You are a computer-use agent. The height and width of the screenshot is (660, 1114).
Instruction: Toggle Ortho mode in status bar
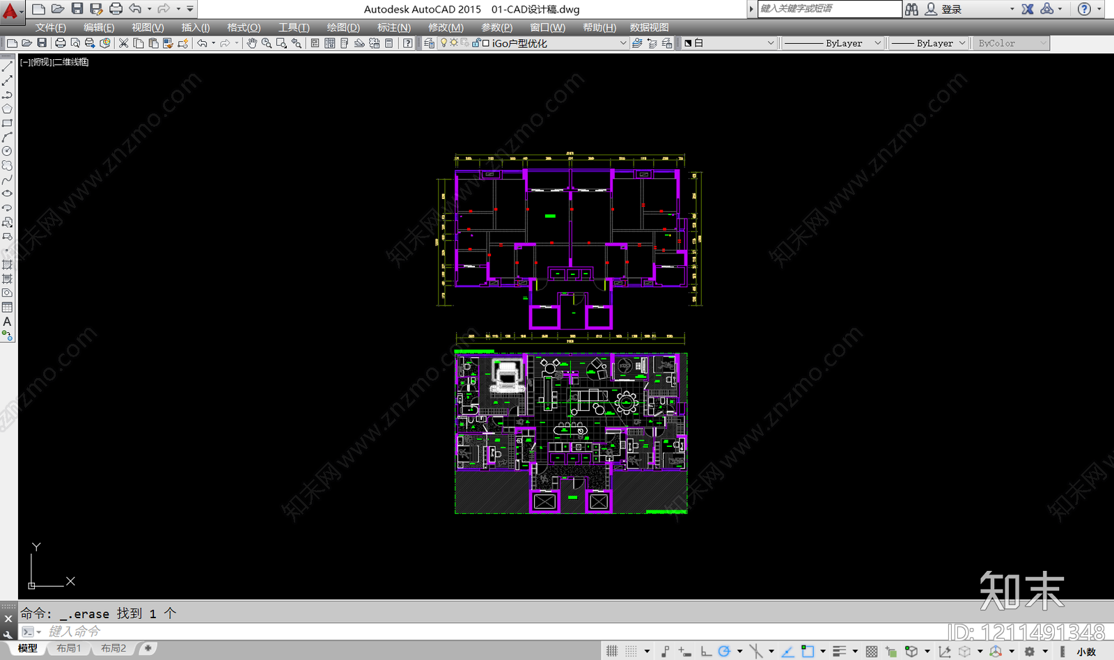(706, 651)
